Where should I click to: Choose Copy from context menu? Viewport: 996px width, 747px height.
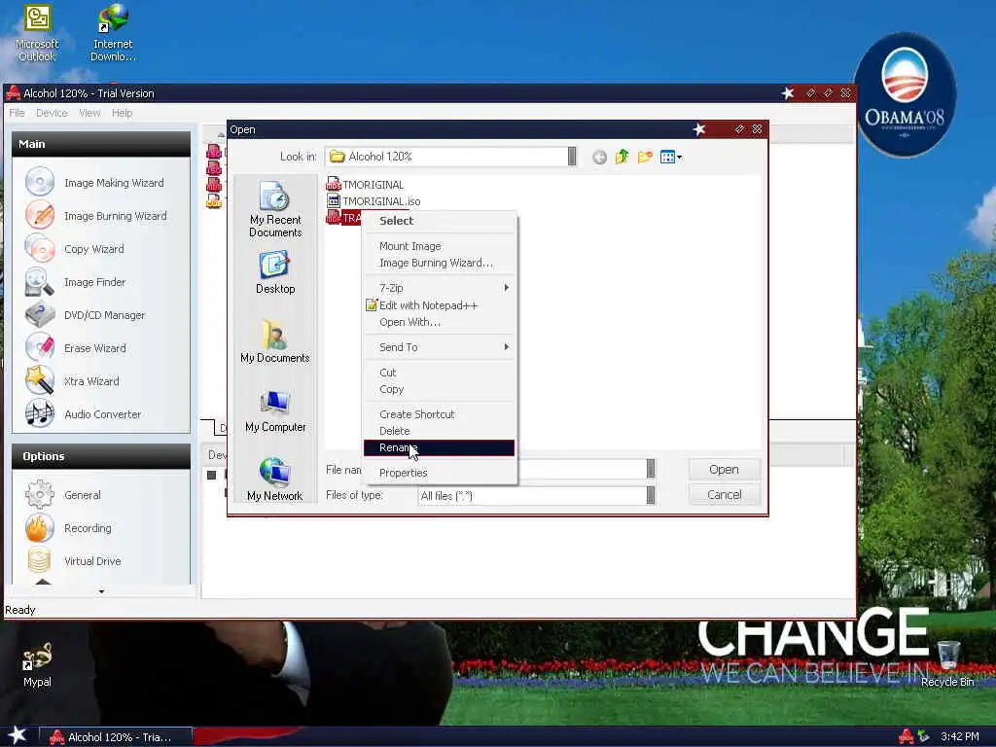click(439, 389)
